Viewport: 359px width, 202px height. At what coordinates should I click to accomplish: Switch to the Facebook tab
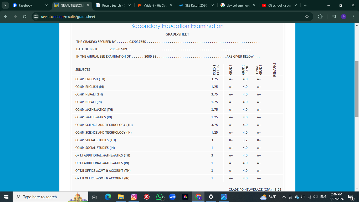tap(29, 5)
